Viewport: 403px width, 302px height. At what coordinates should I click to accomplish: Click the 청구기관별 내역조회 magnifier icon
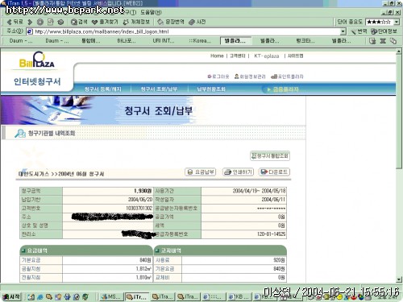click(19, 134)
